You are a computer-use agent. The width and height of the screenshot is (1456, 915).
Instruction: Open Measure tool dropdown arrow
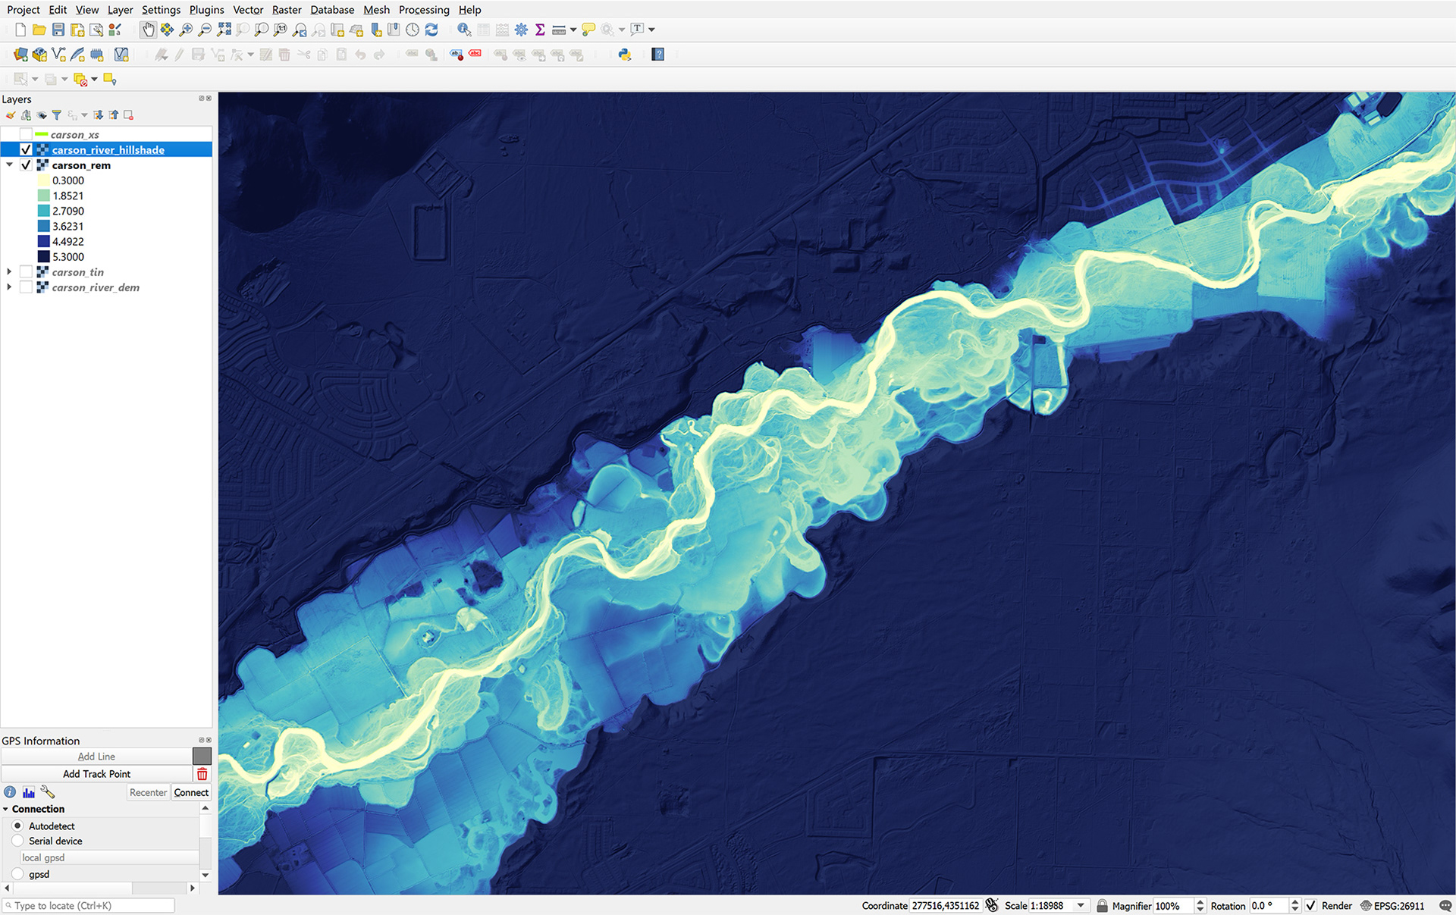[573, 30]
